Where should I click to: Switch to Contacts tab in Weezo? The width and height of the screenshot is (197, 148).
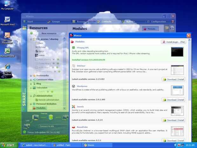(x=104, y=22)
